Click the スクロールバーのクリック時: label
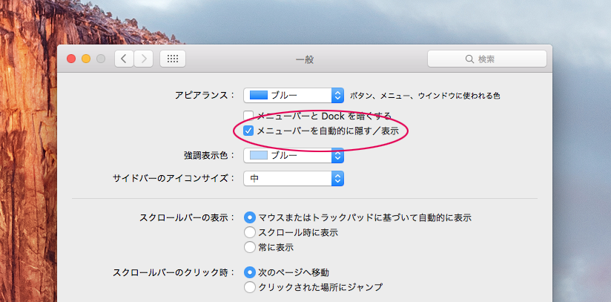 pyautogui.click(x=174, y=272)
